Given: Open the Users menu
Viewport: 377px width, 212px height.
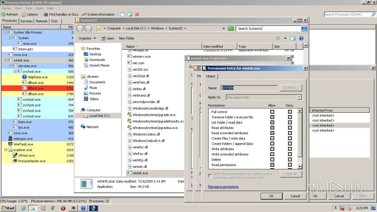Looking at the screenshot, I should (x=39, y=8).
